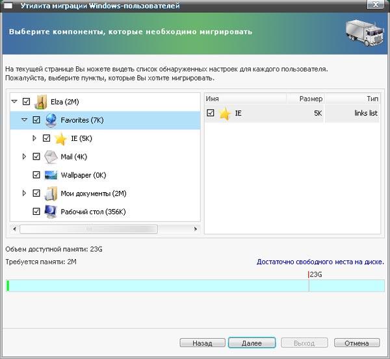This screenshot has height=359, width=390.
Task: Toggle the IE checkbox in the right list
Action: tap(211, 113)
